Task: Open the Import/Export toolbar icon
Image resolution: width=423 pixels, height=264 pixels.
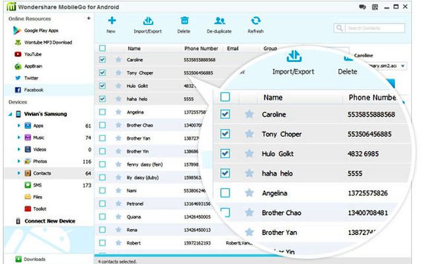Action: [x=148, y=20]
